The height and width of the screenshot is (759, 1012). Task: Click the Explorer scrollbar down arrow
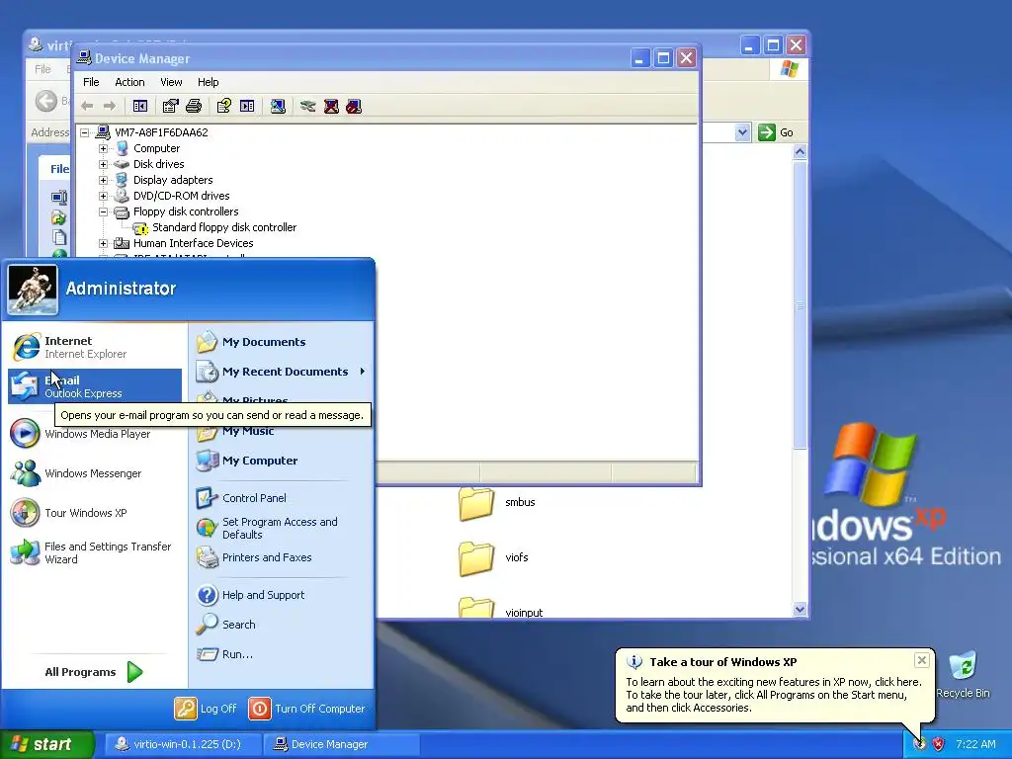(x=800, y=609)
